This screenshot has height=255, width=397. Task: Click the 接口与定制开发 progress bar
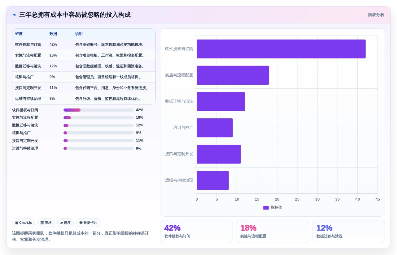coord(98,141)
